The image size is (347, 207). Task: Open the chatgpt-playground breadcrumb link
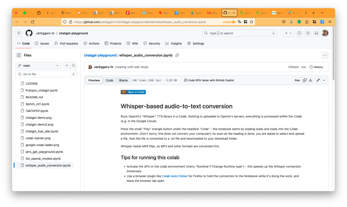(x=100, y=55)
